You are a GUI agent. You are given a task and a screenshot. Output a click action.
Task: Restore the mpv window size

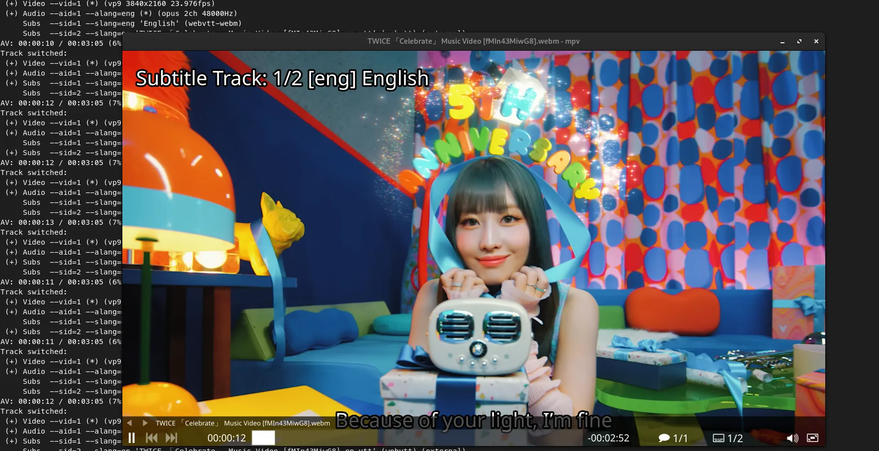coord(799,41)
